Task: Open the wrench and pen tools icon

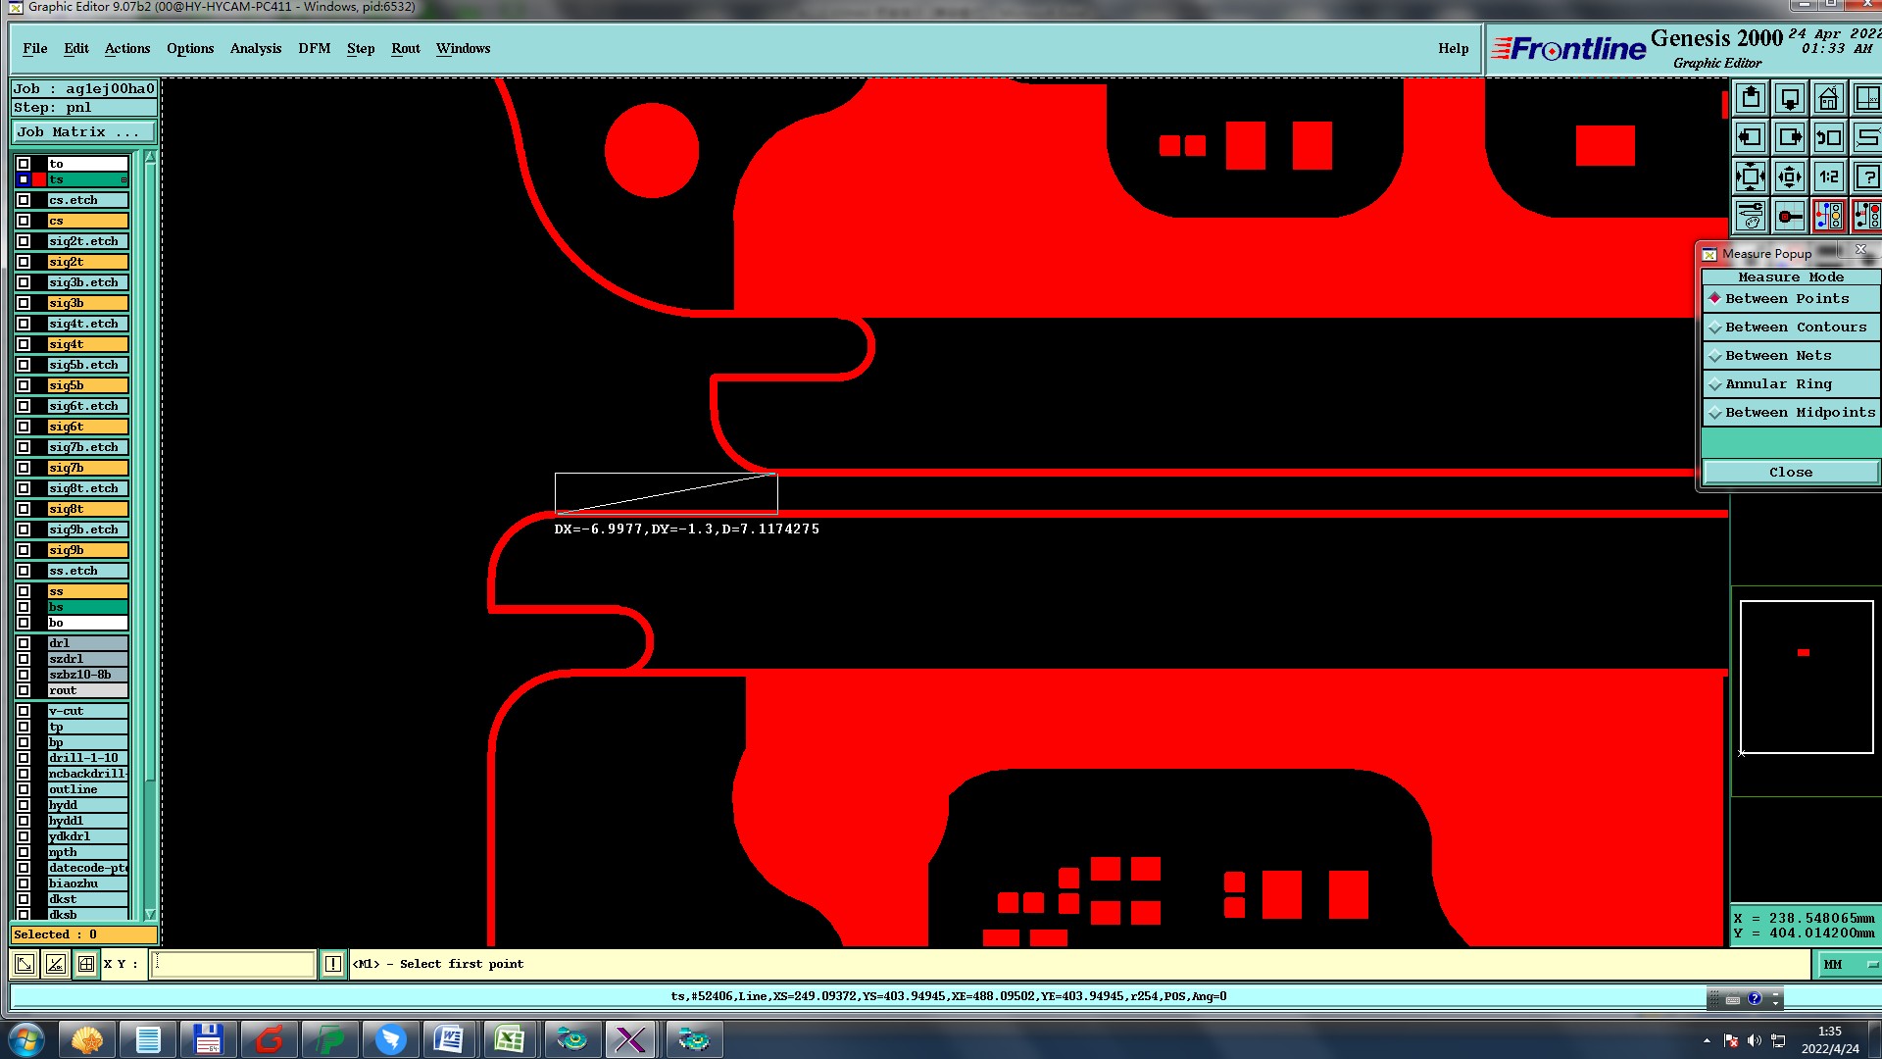Action: (x=1751, y=217)
